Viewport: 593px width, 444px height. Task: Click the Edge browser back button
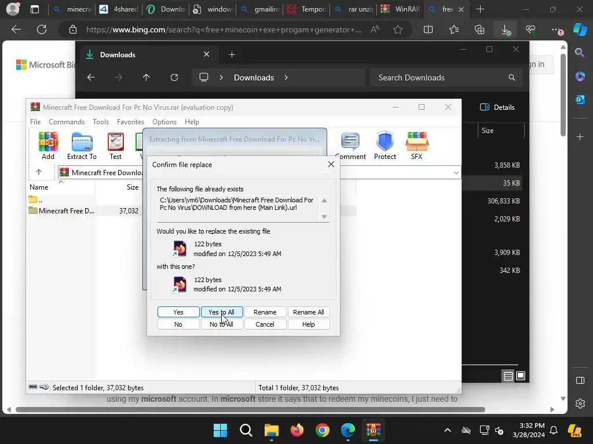16,29
